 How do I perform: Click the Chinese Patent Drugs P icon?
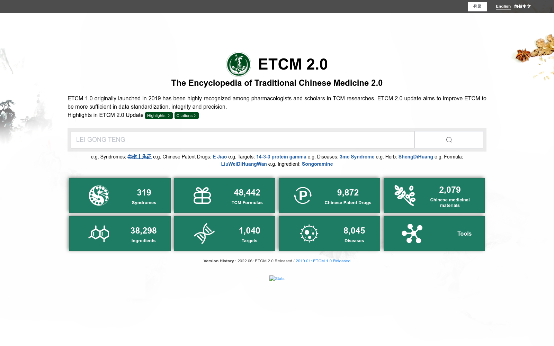[x=303, y=195]
